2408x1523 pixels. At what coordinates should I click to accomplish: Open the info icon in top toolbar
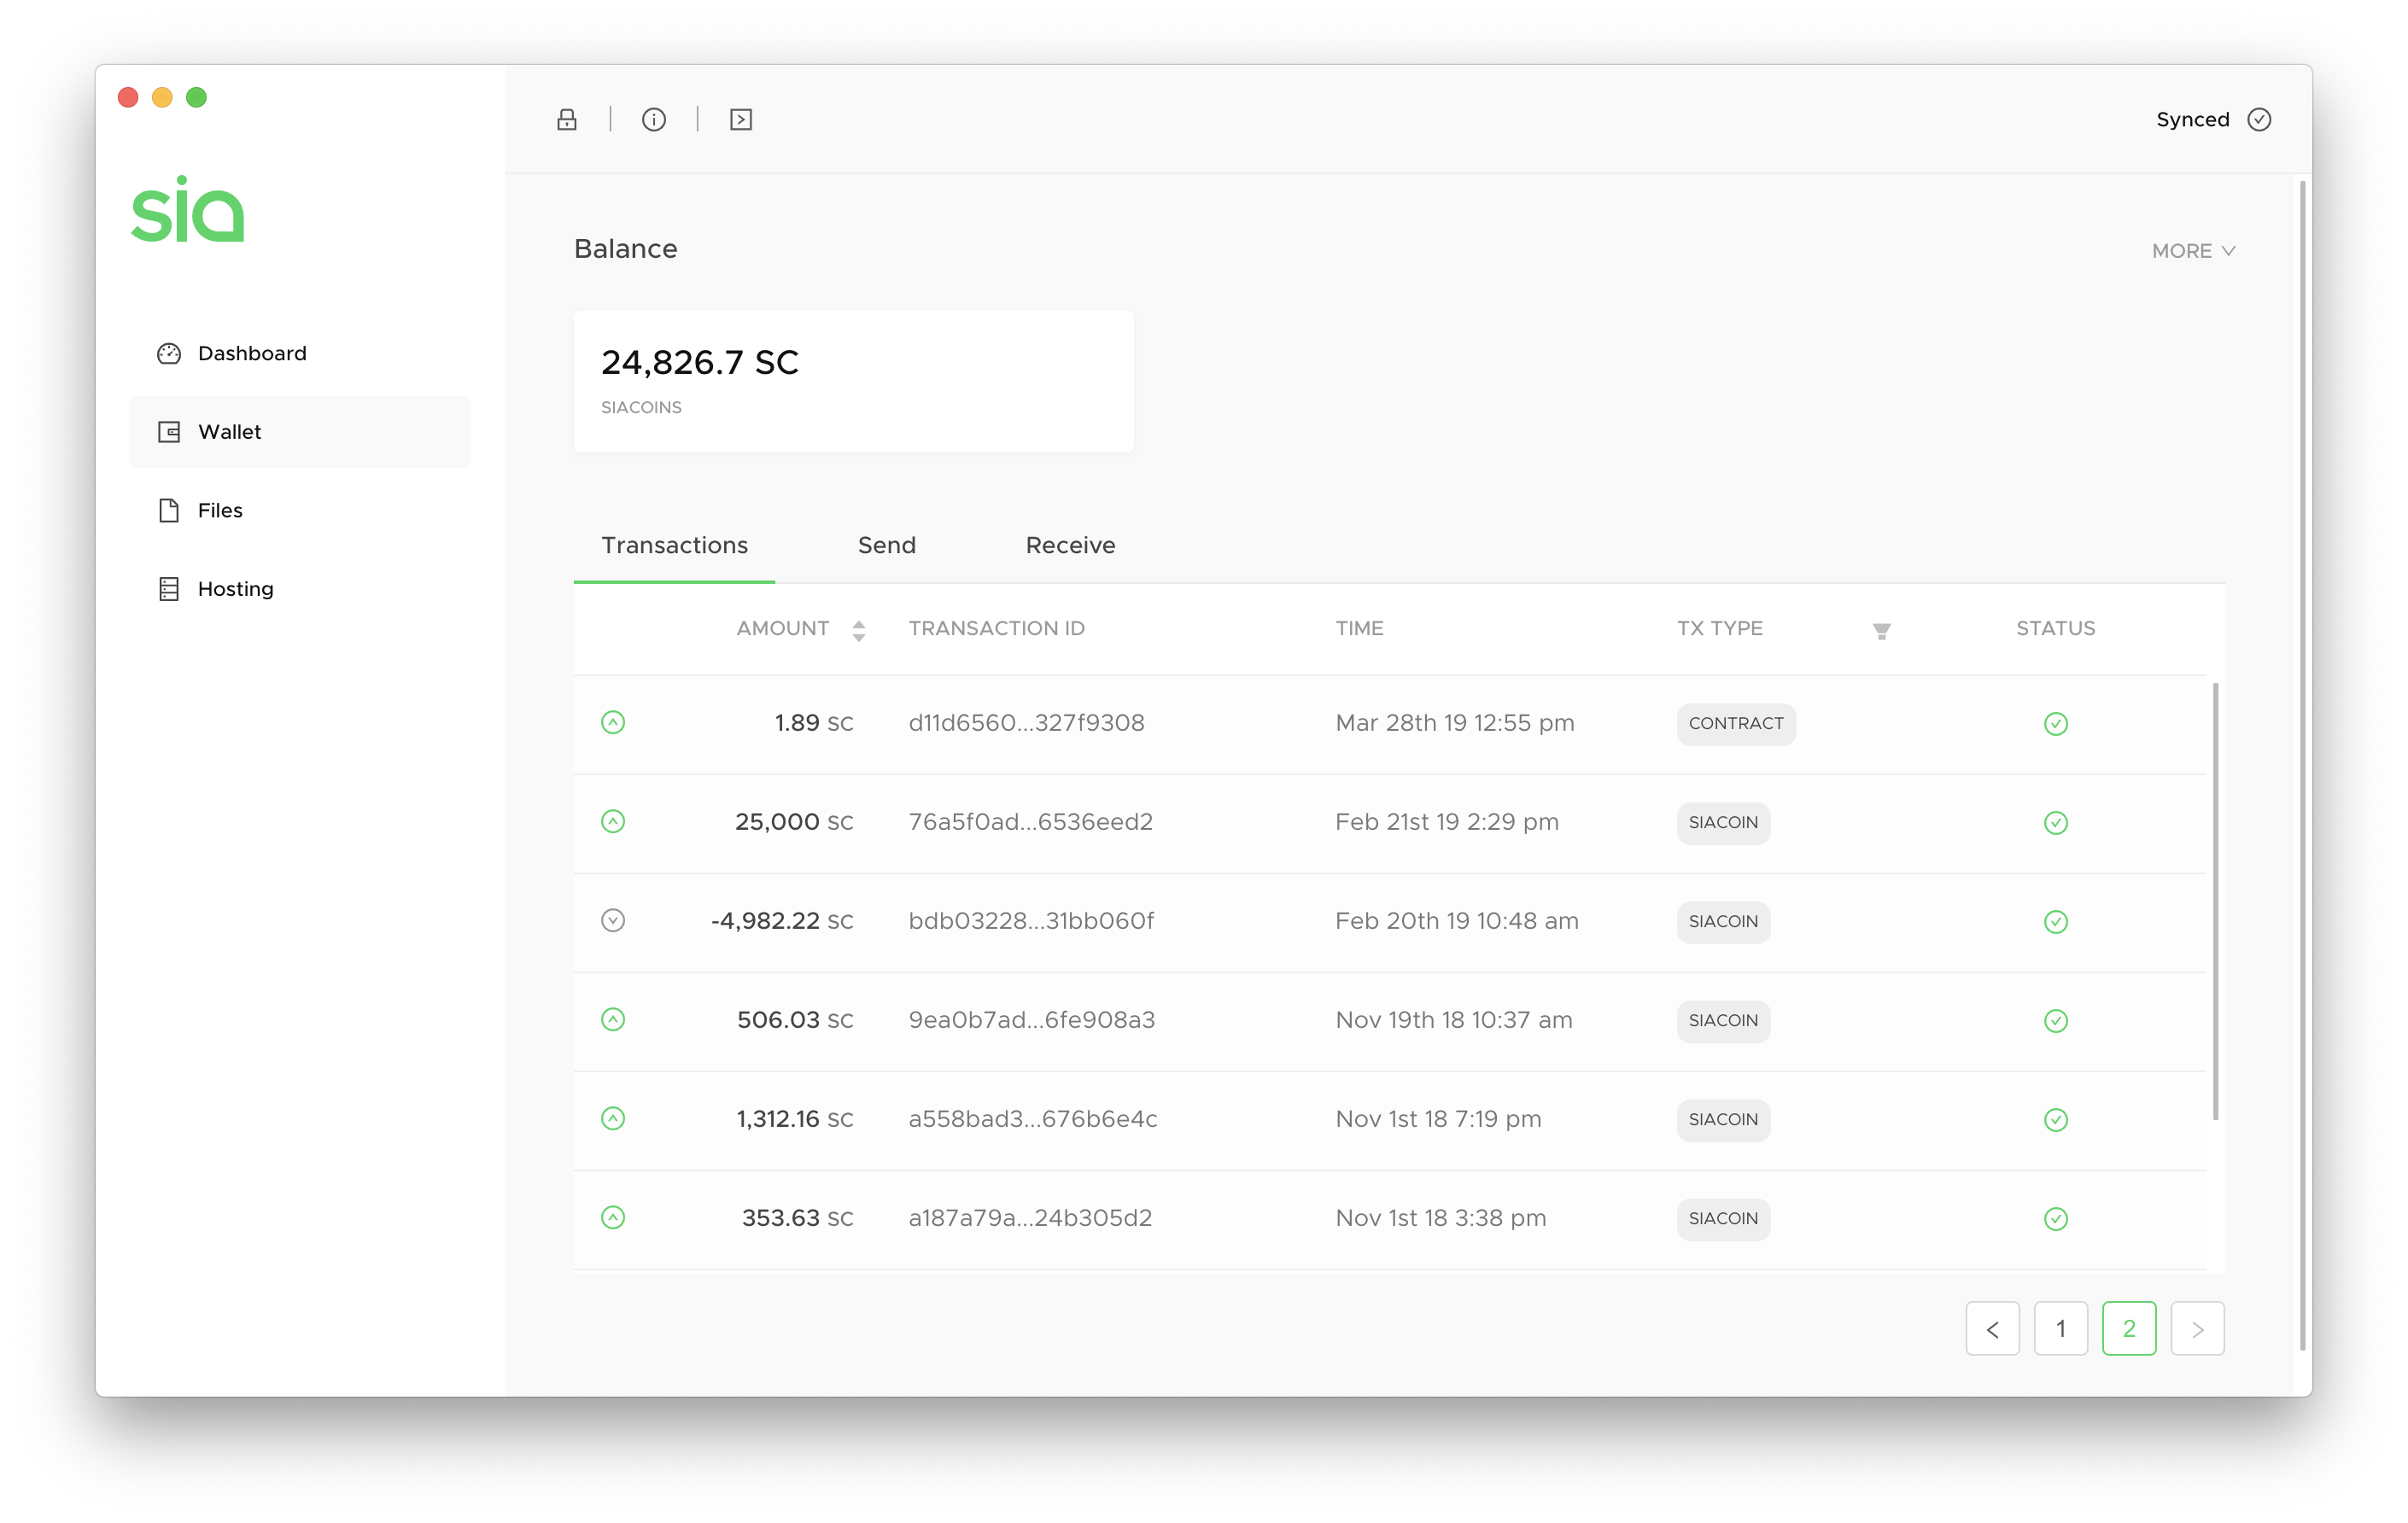pyautogui.click(x=654, y=120)
